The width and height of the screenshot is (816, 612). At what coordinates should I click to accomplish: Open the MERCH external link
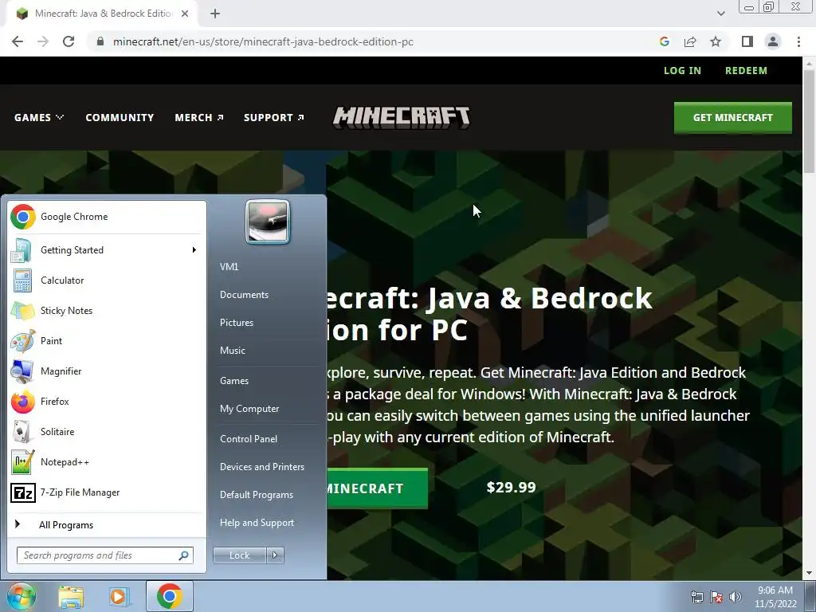pyautogui.click(x=198, y=118)
